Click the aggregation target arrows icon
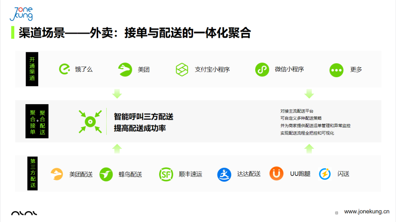 (x=90, y=122)
